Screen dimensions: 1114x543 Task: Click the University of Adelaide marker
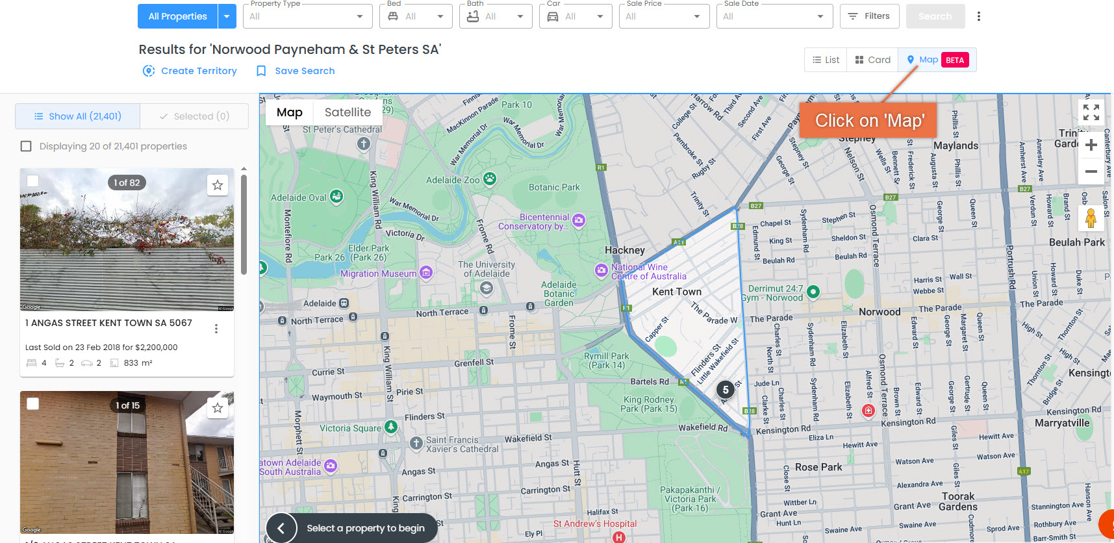click(487, 289)
